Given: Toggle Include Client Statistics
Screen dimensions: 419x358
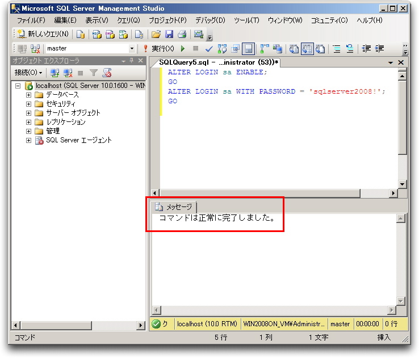Looking at the screenshot, I should pos(278,49).
